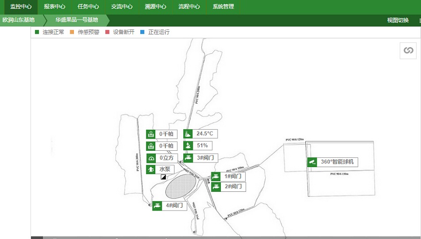
Task: Open the 系统管理 menu
Action: tap(223, 7)
